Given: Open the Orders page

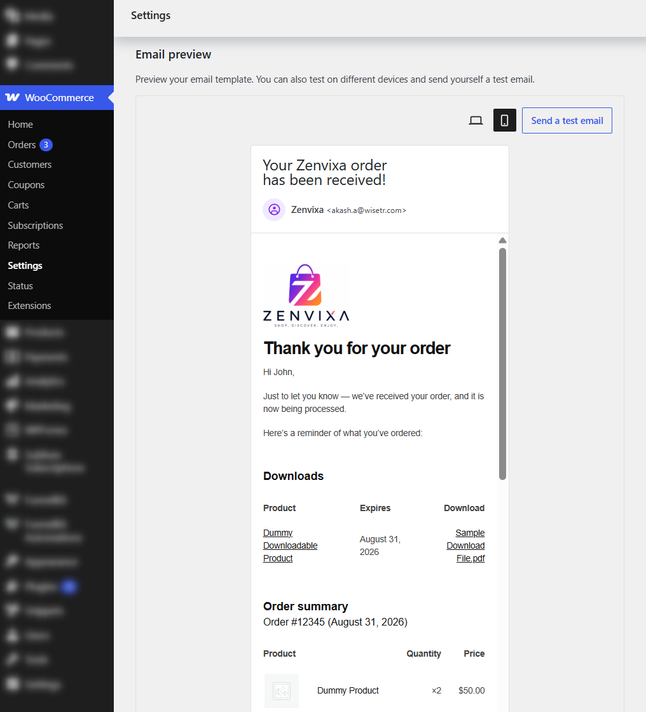Looking at the screenshot, I should pos(22,145).
